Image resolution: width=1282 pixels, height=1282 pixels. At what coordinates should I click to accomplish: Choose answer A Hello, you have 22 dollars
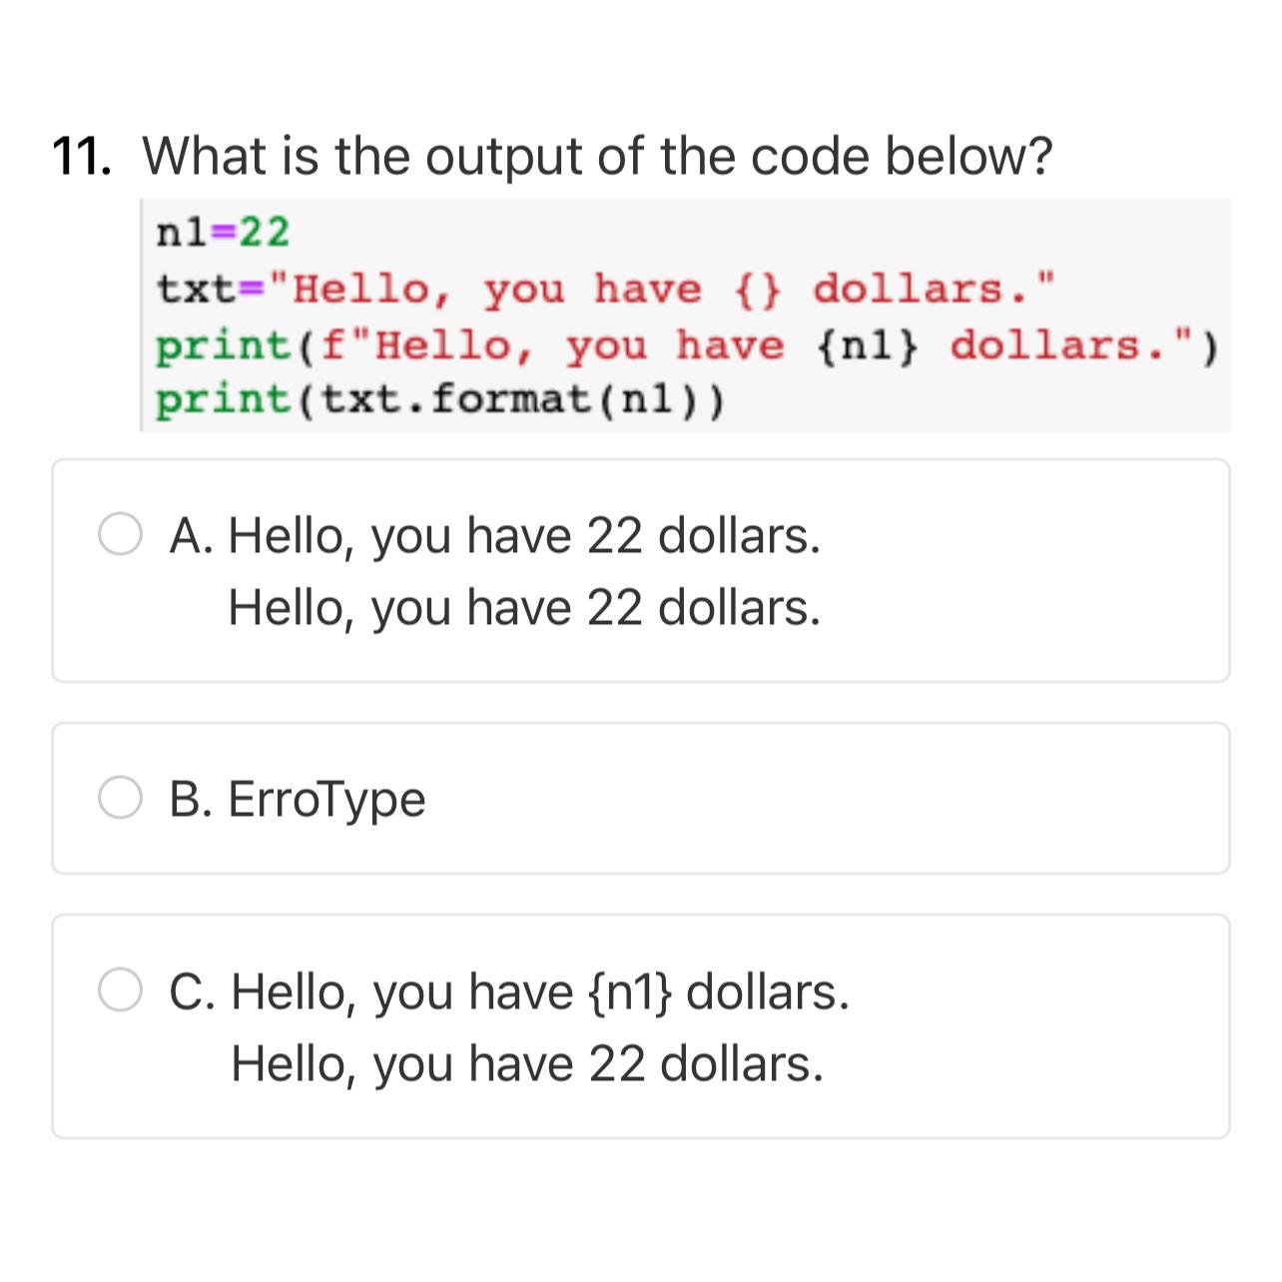coord(499,536)
